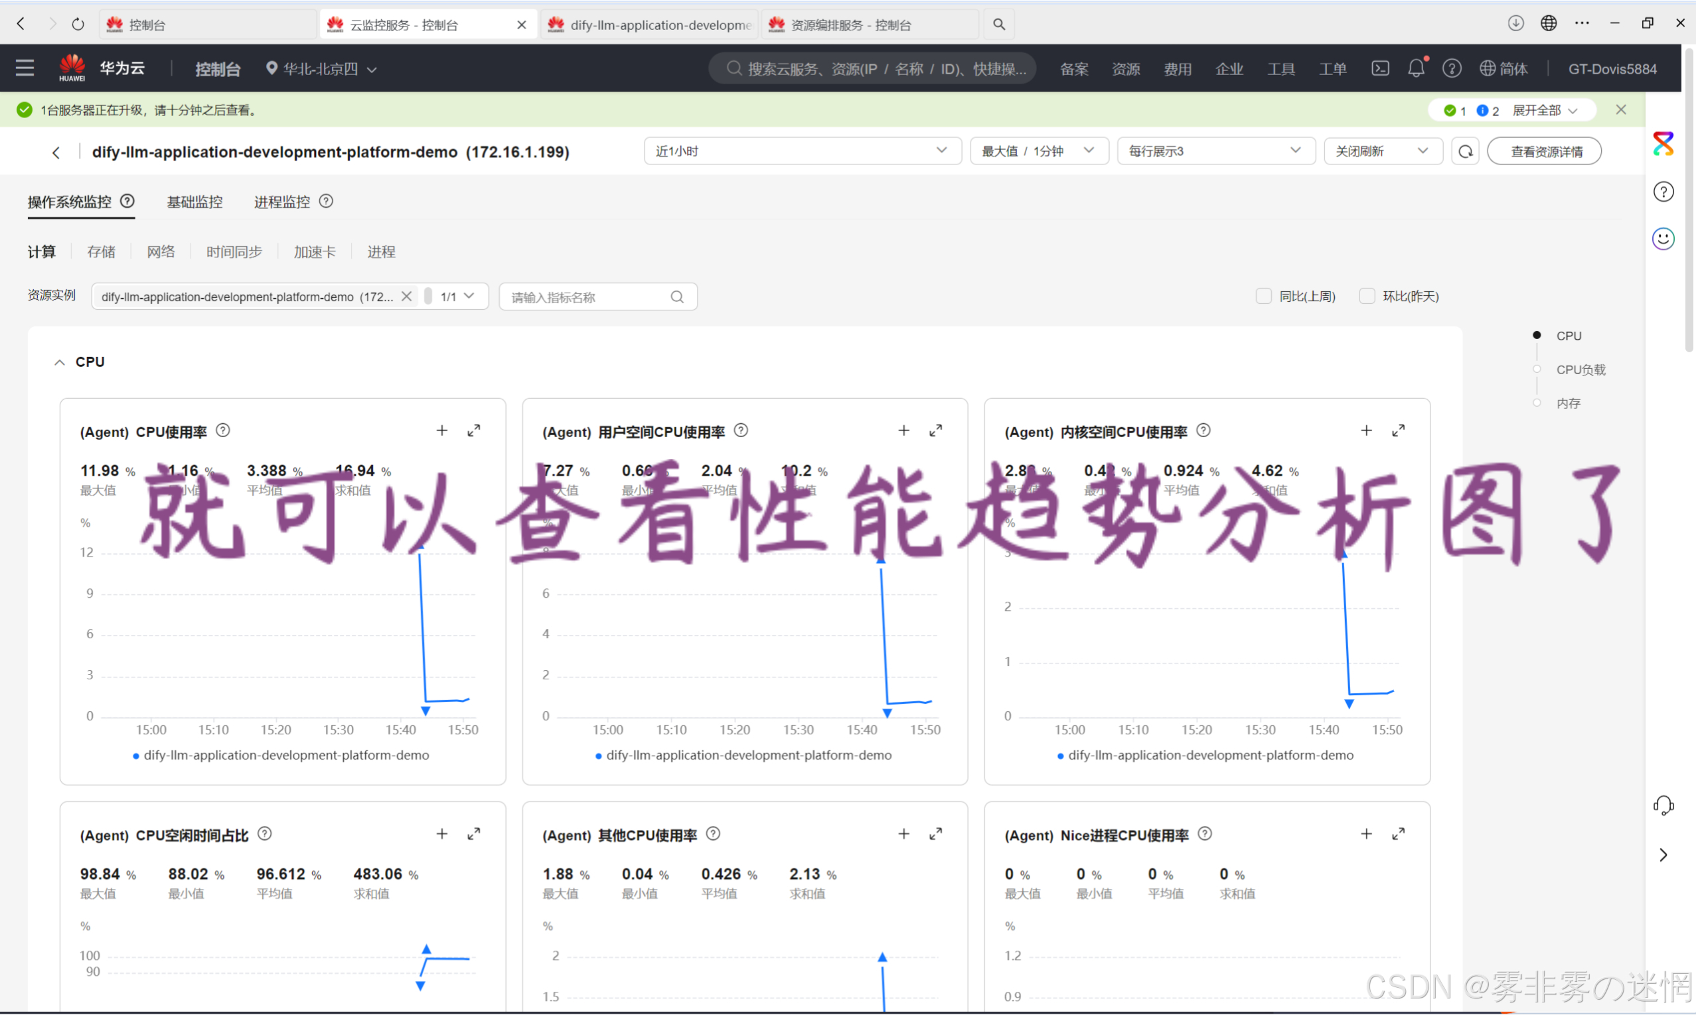Screen dimensions: 1696x1015
Task: Enlarge the CPU空闲时间占比 chart
Action: pyautogui.click(x=473, y=834)
